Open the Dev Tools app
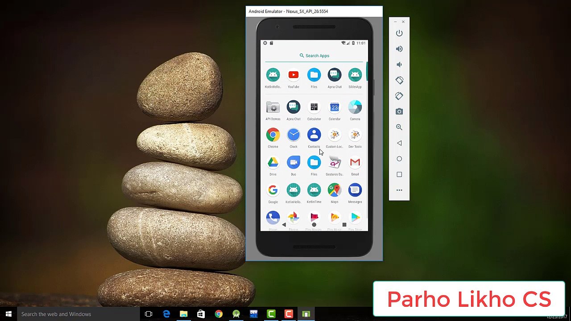The height and width of the screenshot is (321, 571). (355, 135)
